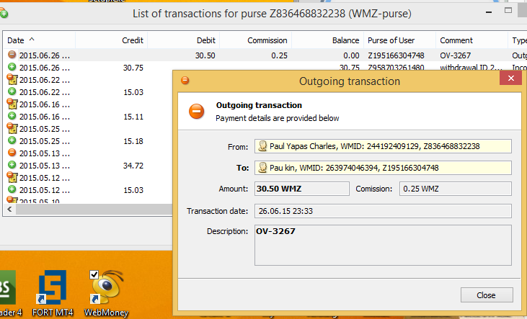
Task: Click purse Z195166304748 in the first row
Action: tap(396, 55)
